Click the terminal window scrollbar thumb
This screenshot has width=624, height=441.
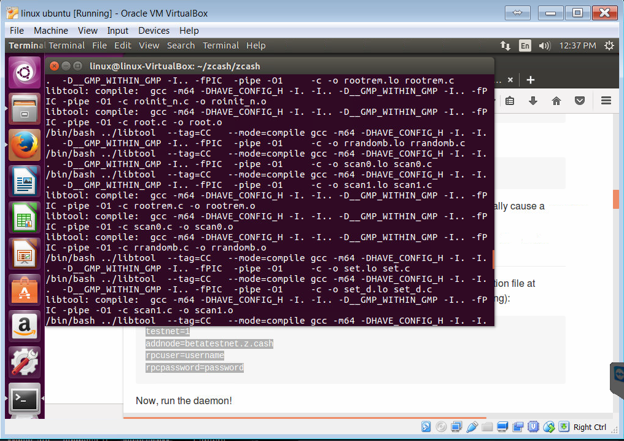point(493,260)
